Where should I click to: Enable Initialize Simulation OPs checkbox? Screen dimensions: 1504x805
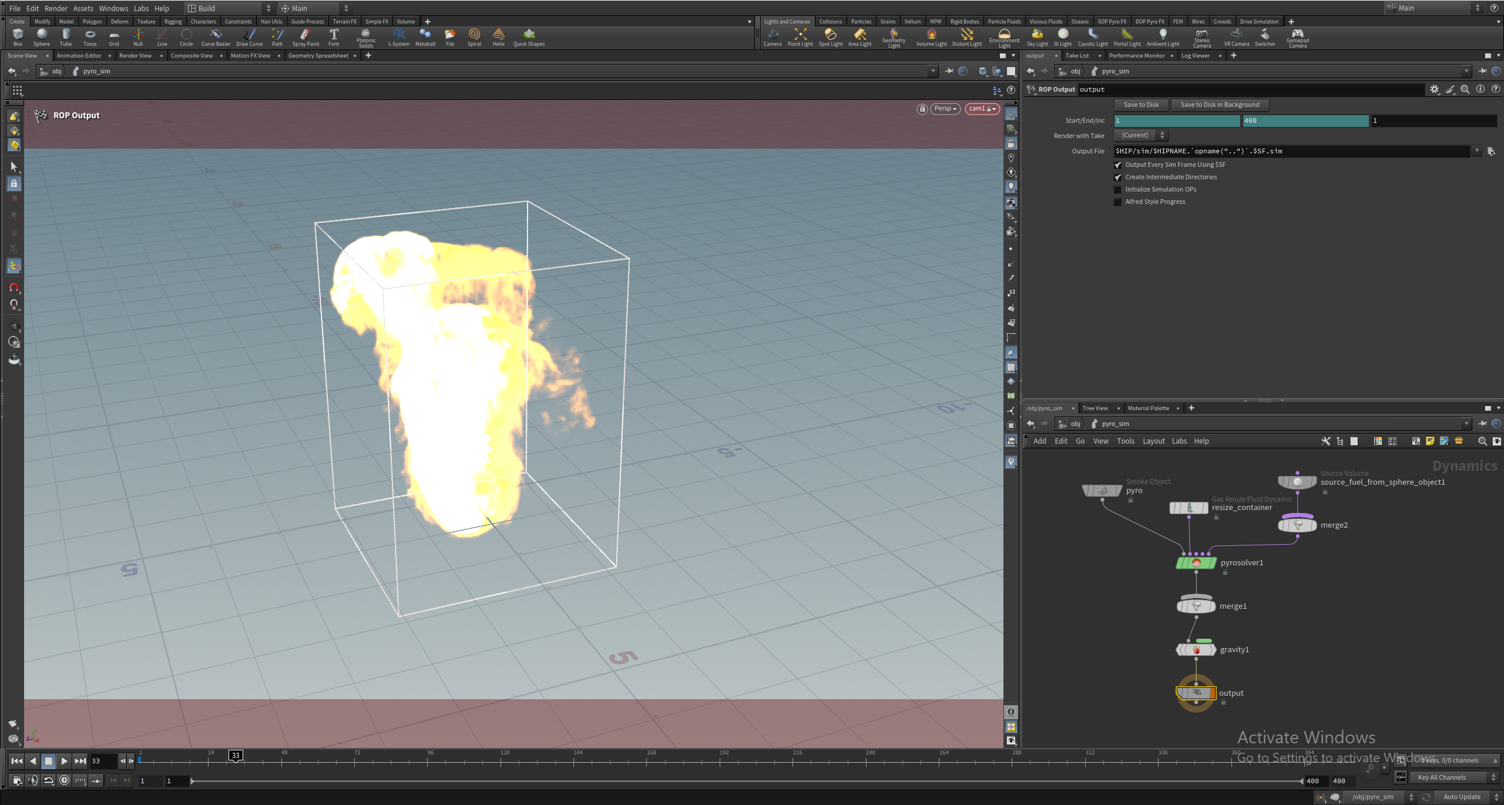pyautogui.click(x=1118, y=189)
